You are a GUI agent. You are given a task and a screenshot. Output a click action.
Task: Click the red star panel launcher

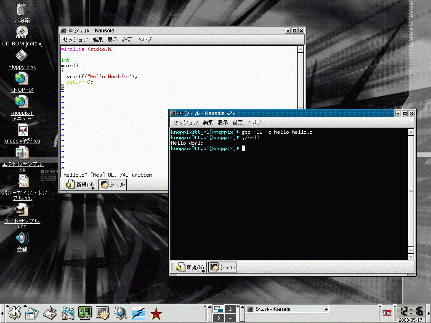click(156, 313)
